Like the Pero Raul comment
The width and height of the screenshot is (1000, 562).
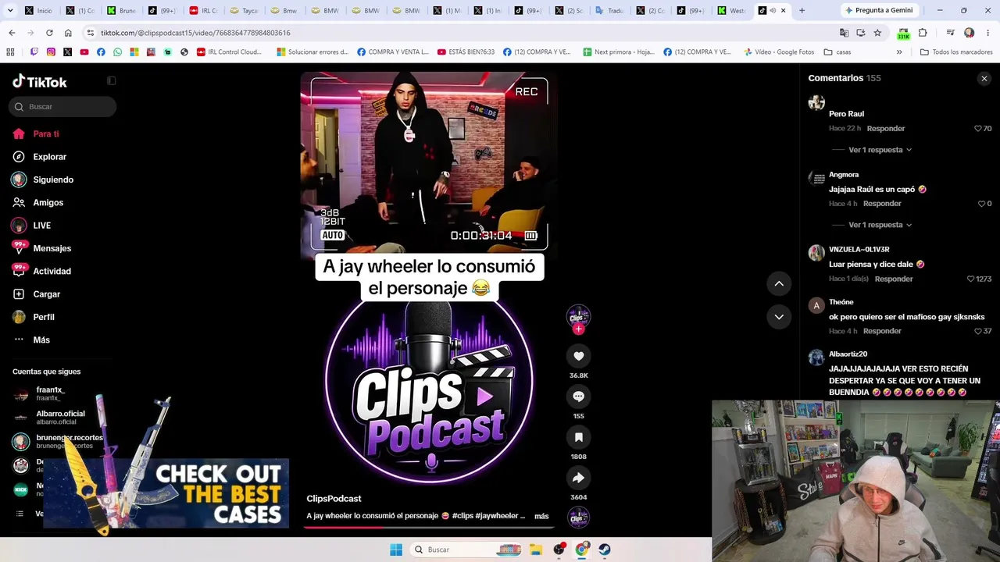(977, 129)
